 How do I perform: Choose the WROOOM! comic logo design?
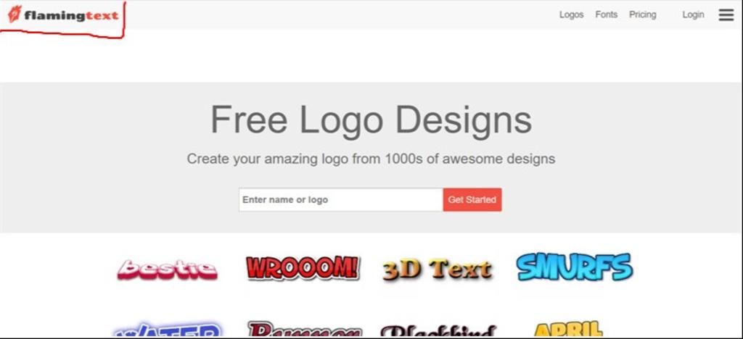pyautogui.click(x=303, y=268)
